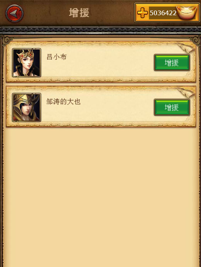Tap the yellow plus to add gold
Image resolution: width=201 pixels, height=267 pixels.
pos(142,13)
